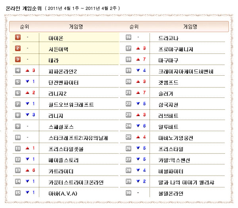The image size is (238, 208).
Task: Open the 불멸온라인 game entry
Action: click(x=171, y=193)
